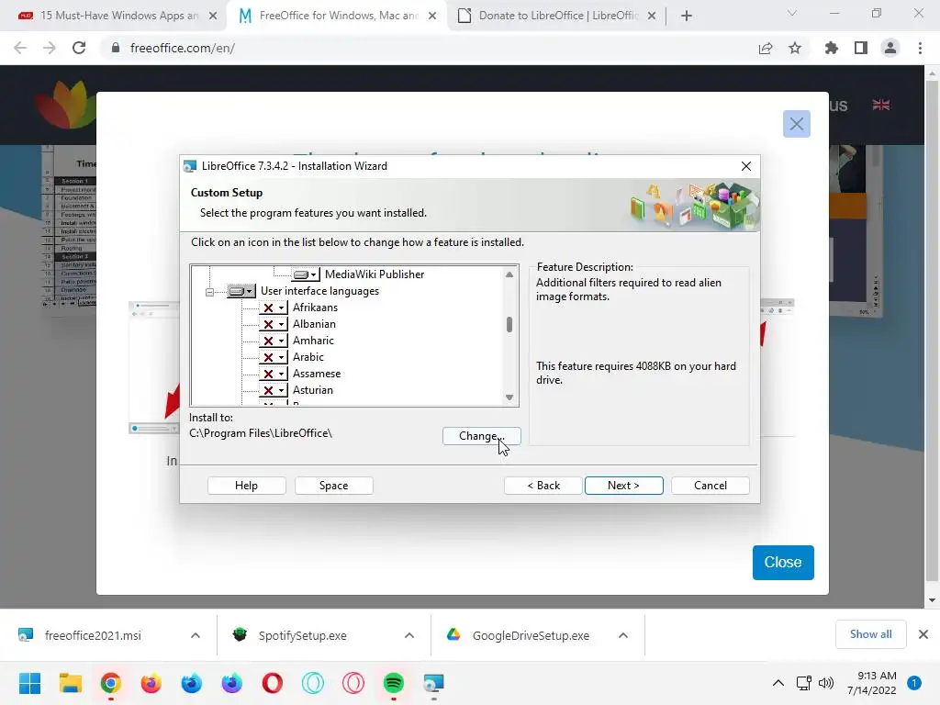Close the Donate to LibreOffice tab
Screen dimensions: 940x705
point(652,16)
